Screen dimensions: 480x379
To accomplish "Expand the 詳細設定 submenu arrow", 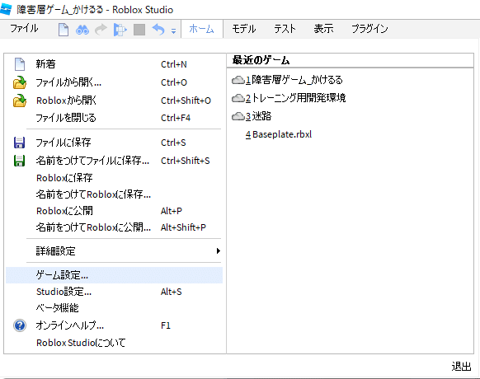I will pyautogui.click(x=219, y=251).
